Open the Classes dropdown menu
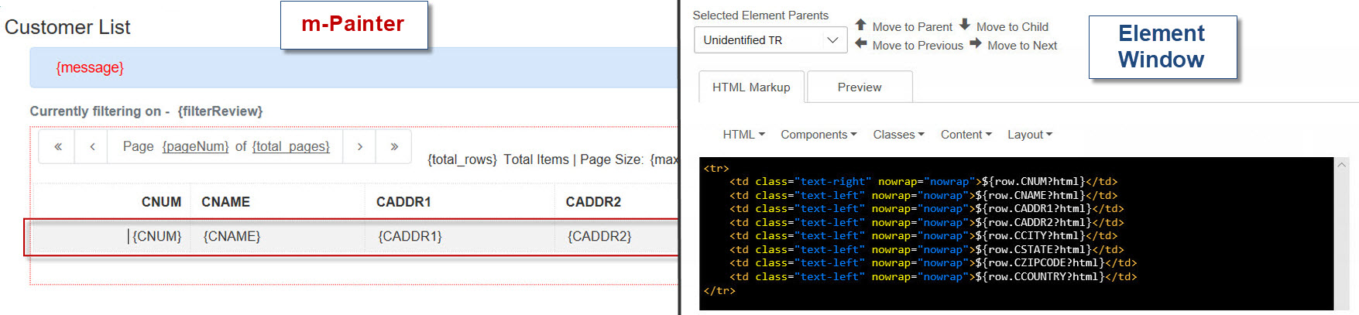This screenshot has width=1359, height=315. 898,135
